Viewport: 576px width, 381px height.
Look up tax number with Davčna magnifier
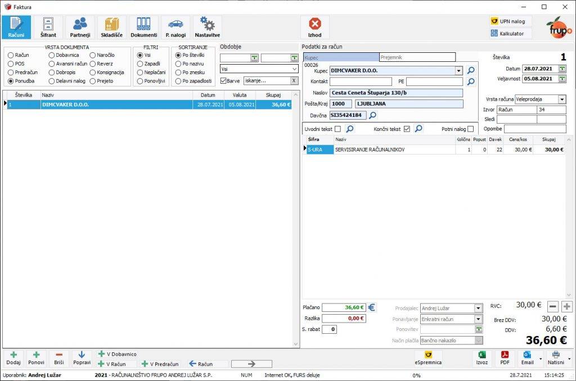(x=372, y=115)
